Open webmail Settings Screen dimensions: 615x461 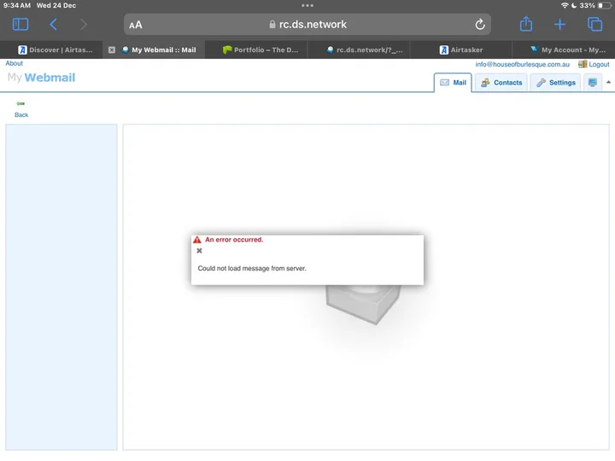point(556,82)
